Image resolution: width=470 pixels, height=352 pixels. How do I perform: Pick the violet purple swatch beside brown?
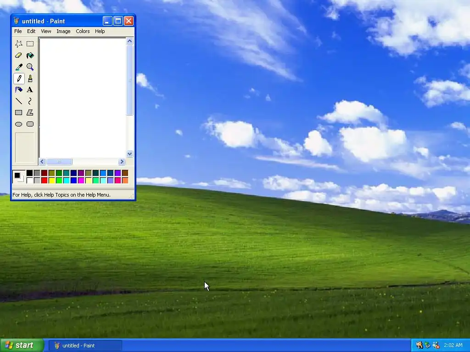[117, 173]
